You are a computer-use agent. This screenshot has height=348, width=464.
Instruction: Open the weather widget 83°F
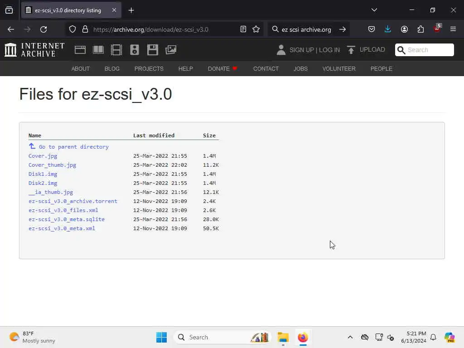click(x=32, y=337)
